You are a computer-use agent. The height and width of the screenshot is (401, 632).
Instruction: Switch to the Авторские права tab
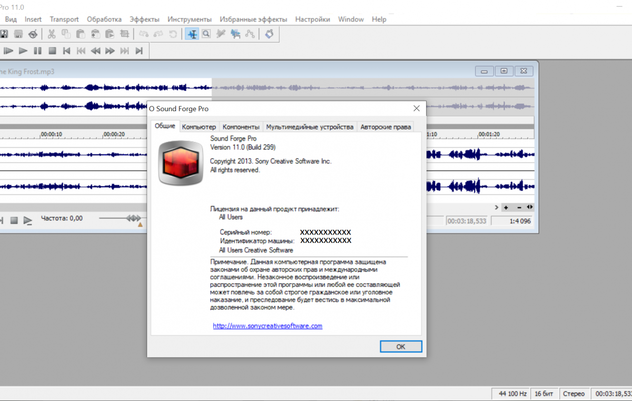385,127
